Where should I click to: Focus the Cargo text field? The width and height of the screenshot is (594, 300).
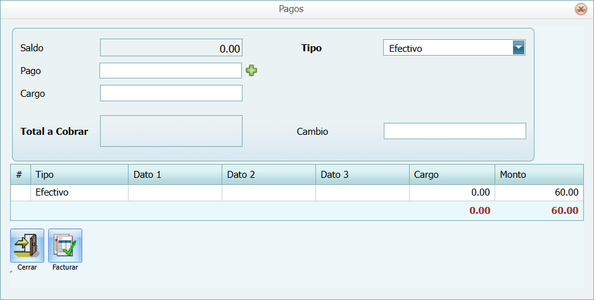pos(171,94)
